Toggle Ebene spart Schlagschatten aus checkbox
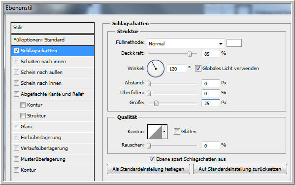This screenshot has height=185, width=295. coord(152,159)
